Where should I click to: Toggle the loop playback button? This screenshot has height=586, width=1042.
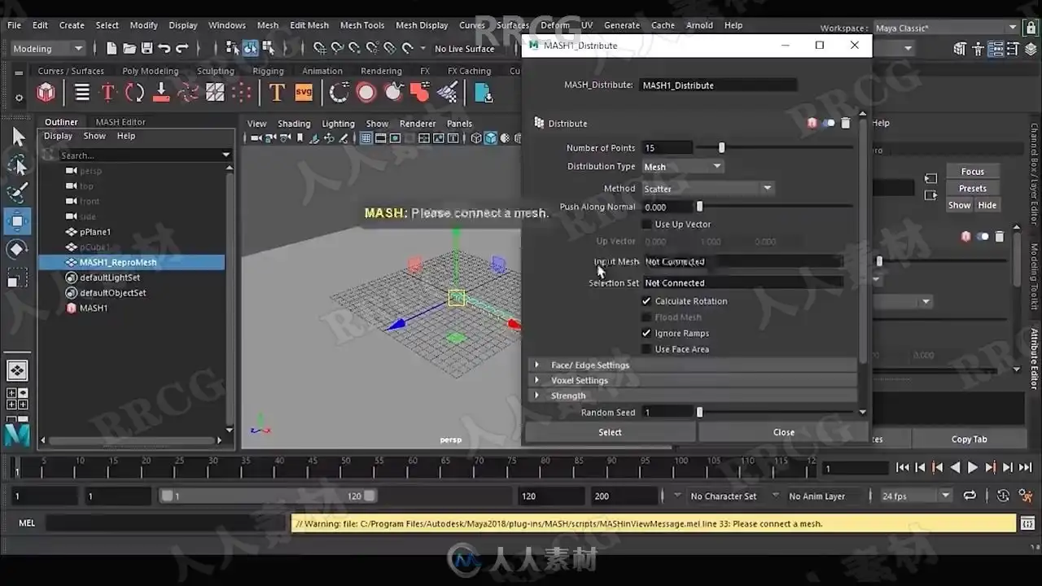click(x=970, y=496)
